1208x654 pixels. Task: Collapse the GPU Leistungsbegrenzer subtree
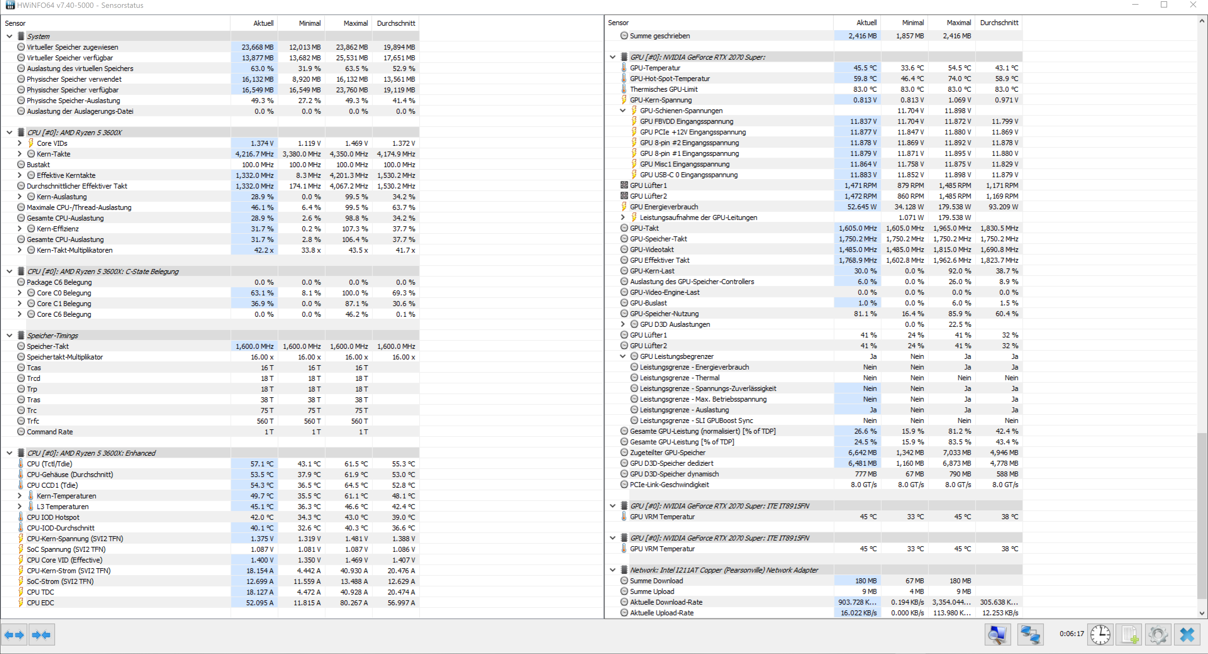(x=623, y=356)
